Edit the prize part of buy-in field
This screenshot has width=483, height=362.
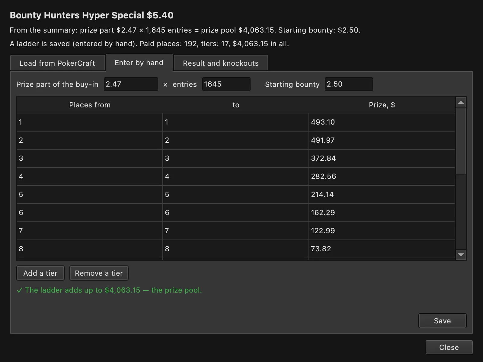[x=131, y=84]
